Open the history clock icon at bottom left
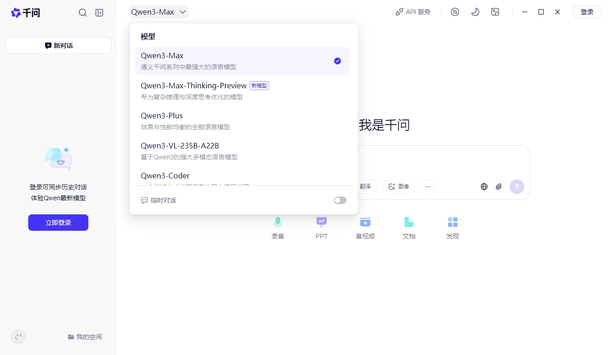Screen dimensions: 614x355 18,336
